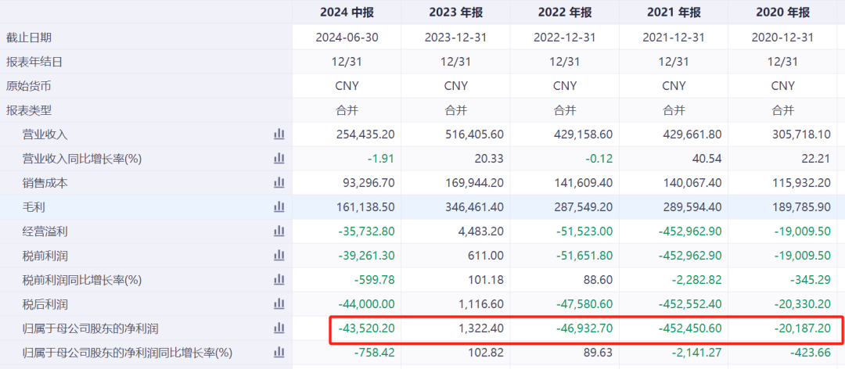Click date cell 2024-06-30
The height and width of the screenshot is (369, 845).
347,38
